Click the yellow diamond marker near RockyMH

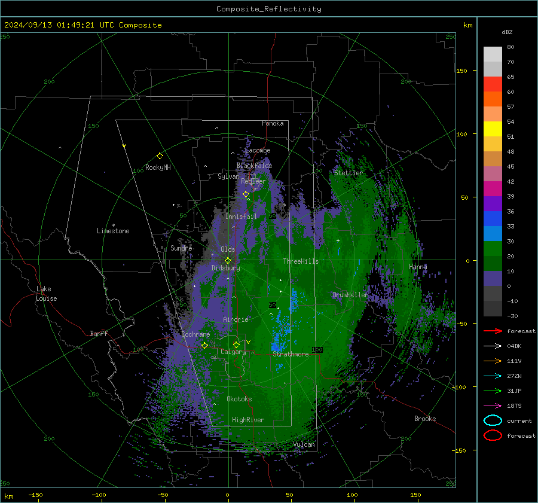[x=160, y=156]
